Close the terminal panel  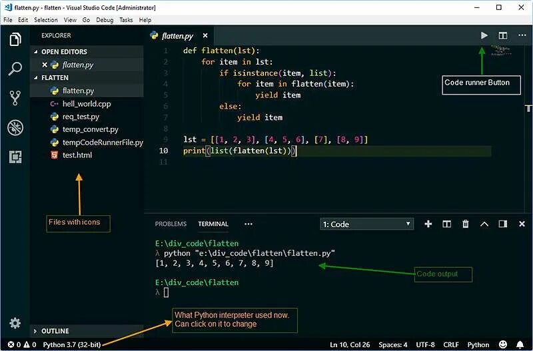pos(522,224)
